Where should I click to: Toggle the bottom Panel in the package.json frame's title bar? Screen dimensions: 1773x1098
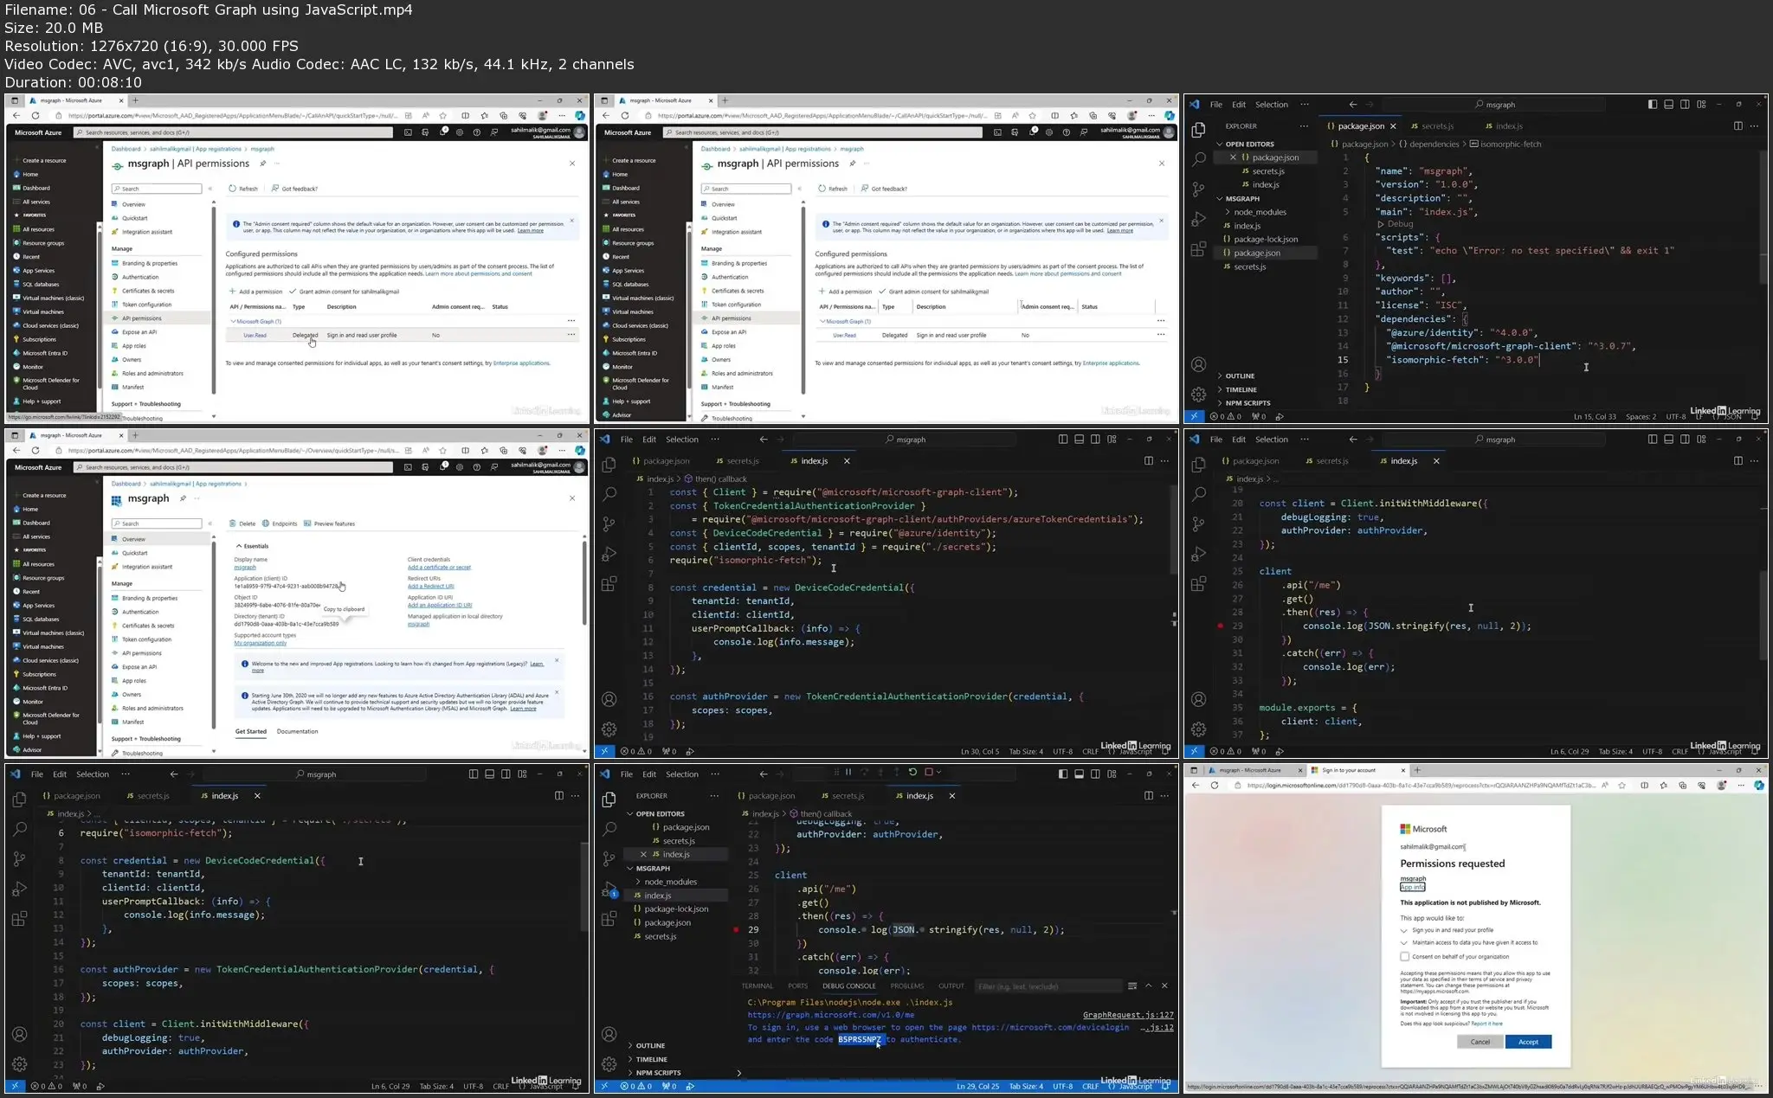click(1668, 105)
